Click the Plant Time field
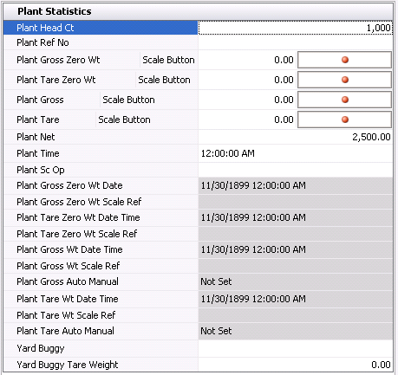Screen dimensions: 398x375 point(296,153)
